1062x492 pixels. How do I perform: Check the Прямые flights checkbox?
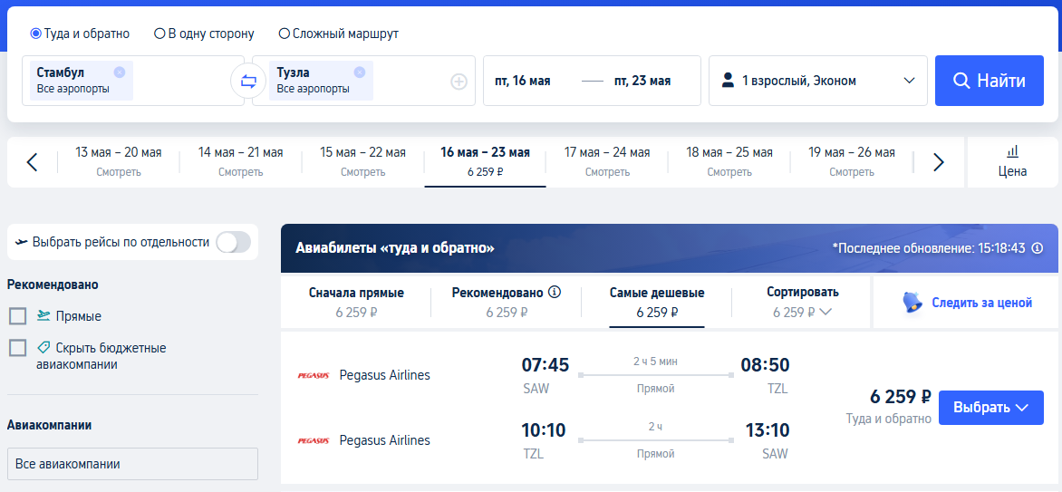point(17,316)
